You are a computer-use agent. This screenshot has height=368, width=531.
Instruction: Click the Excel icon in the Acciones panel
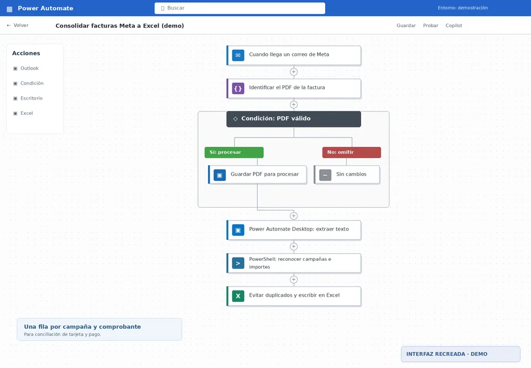[15, 113]
